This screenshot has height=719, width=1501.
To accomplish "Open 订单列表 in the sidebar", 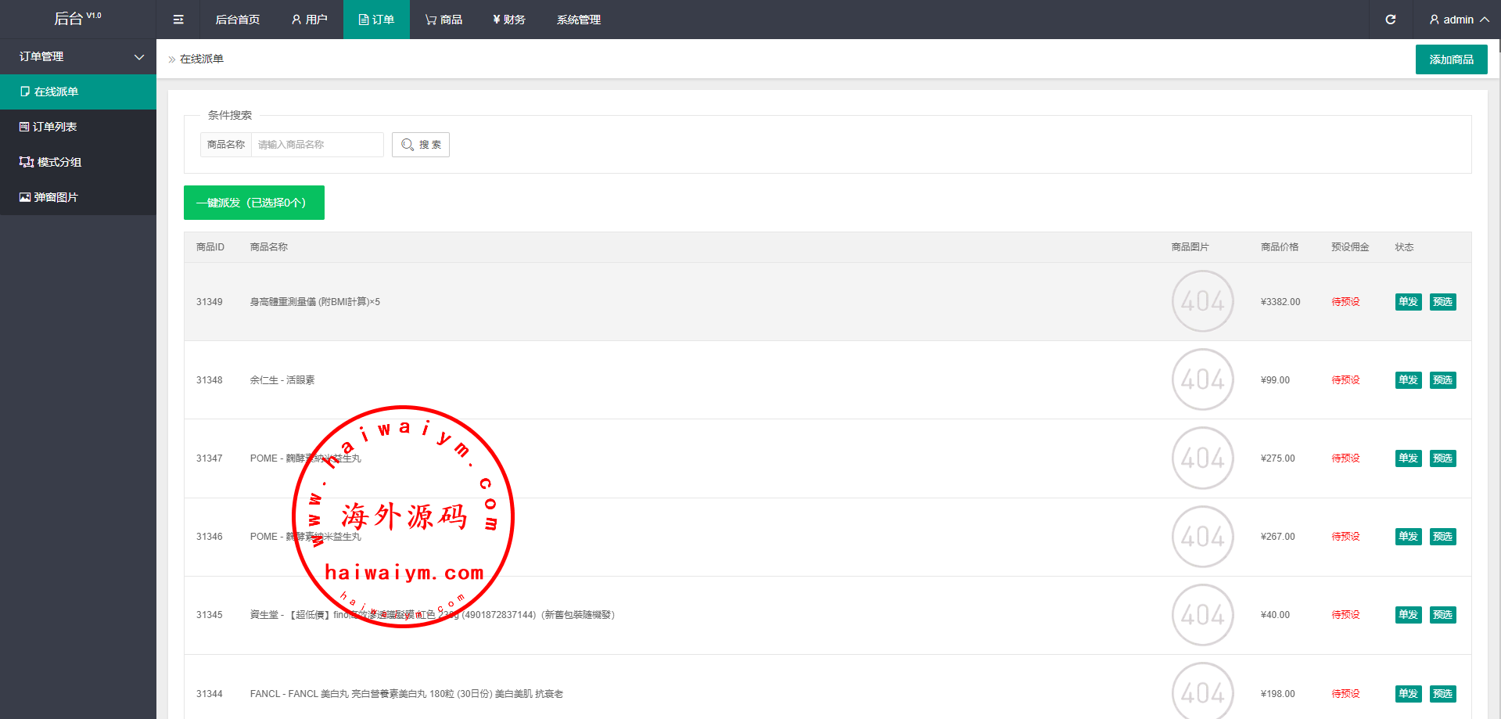I will point(78,127).
